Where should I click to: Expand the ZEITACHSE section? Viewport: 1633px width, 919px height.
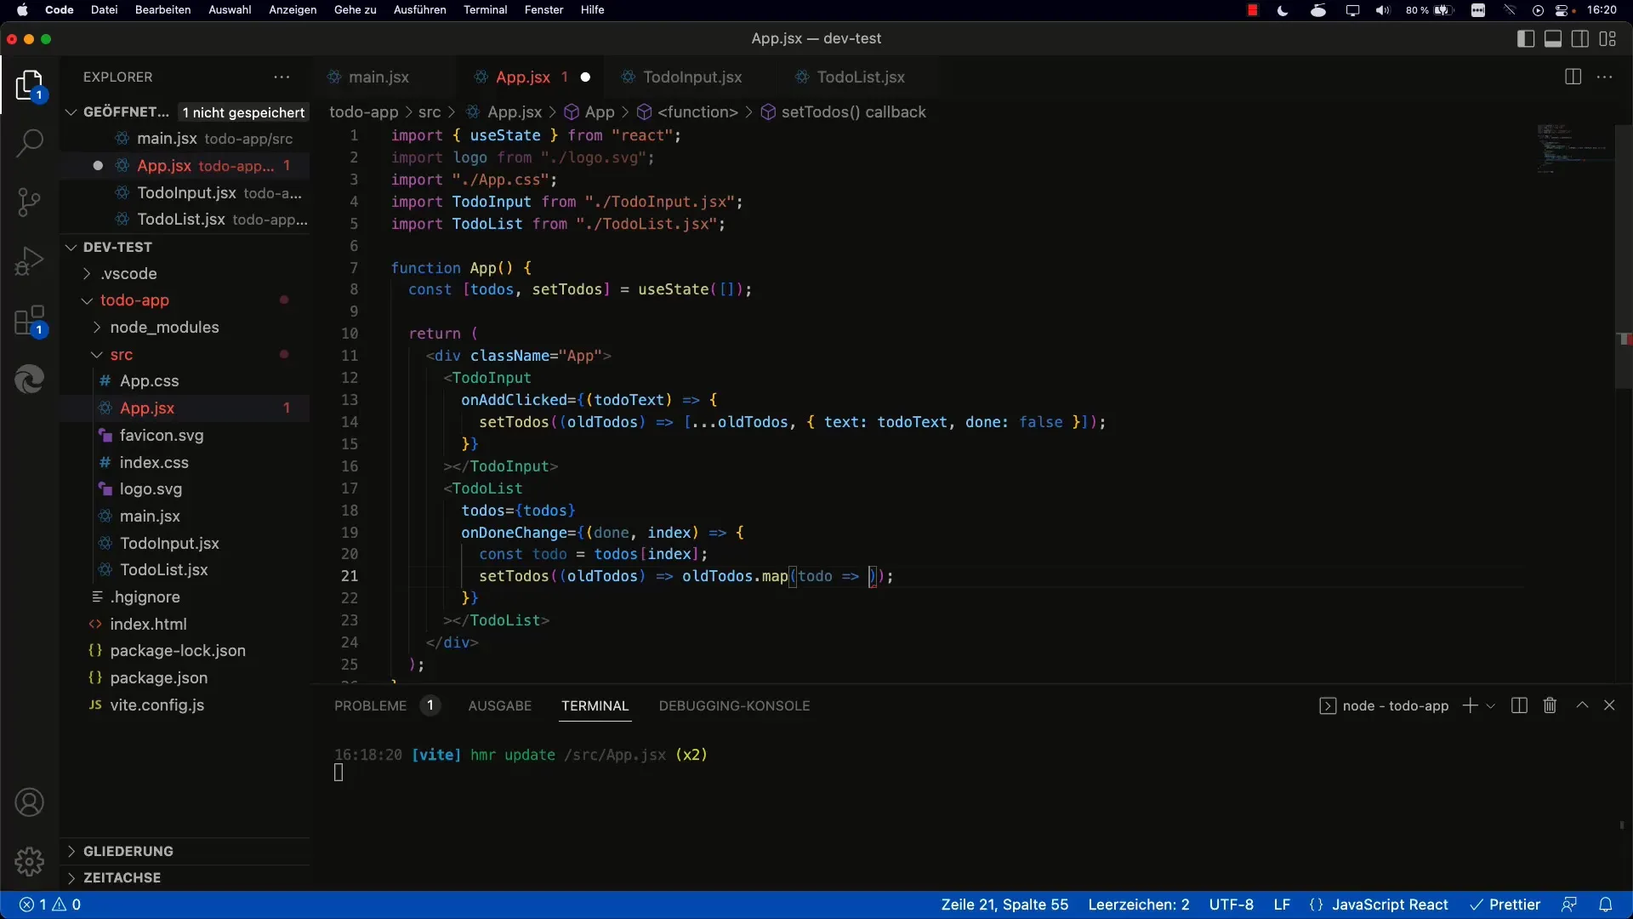[71, 877]
